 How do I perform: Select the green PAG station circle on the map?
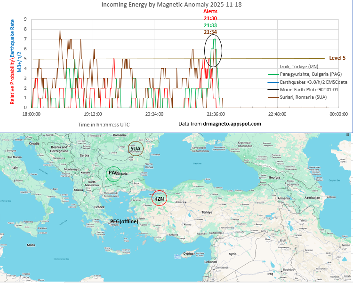click(x=114, y=174)
